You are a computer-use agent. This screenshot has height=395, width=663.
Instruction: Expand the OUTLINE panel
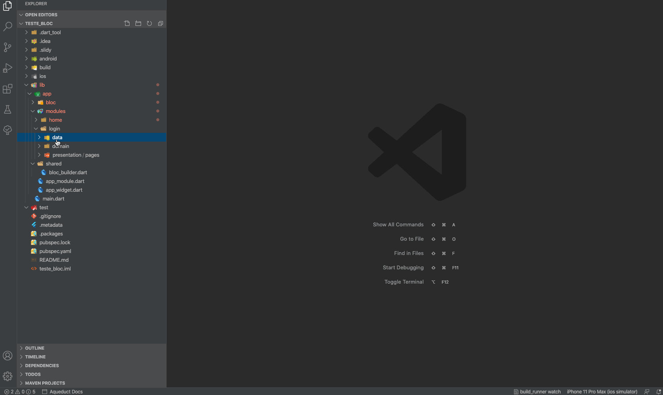[92, 348]
